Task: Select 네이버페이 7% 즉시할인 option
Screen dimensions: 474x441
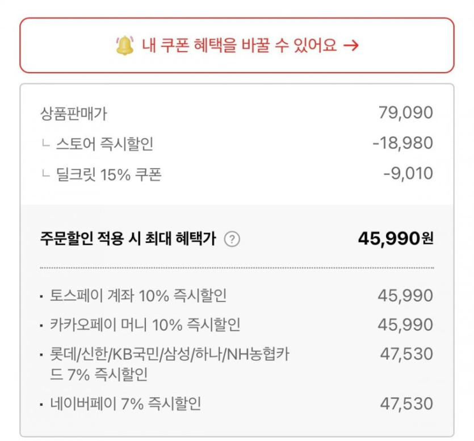Action: [125, 404]
